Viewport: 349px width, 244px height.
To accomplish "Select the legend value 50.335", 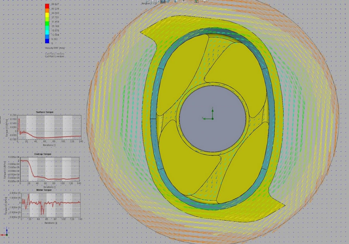I will (x=55, y=9).
